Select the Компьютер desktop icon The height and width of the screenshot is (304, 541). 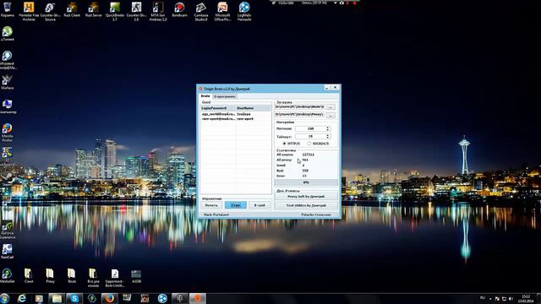tap(8, 106)
